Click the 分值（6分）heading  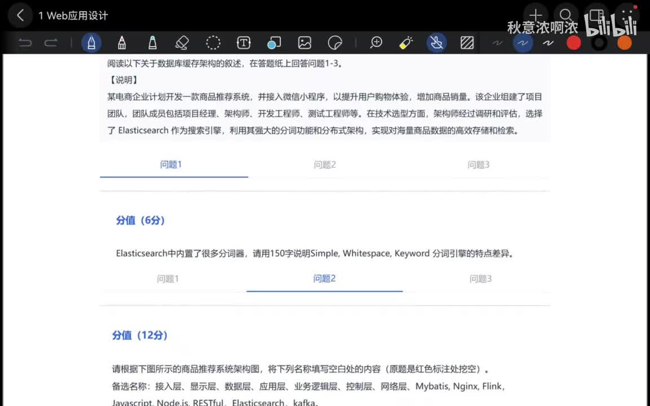[x=140, y=220]
